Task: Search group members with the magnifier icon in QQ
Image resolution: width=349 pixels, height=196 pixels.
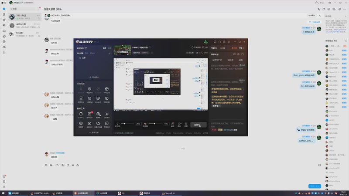Action: (x=346, y=41)
